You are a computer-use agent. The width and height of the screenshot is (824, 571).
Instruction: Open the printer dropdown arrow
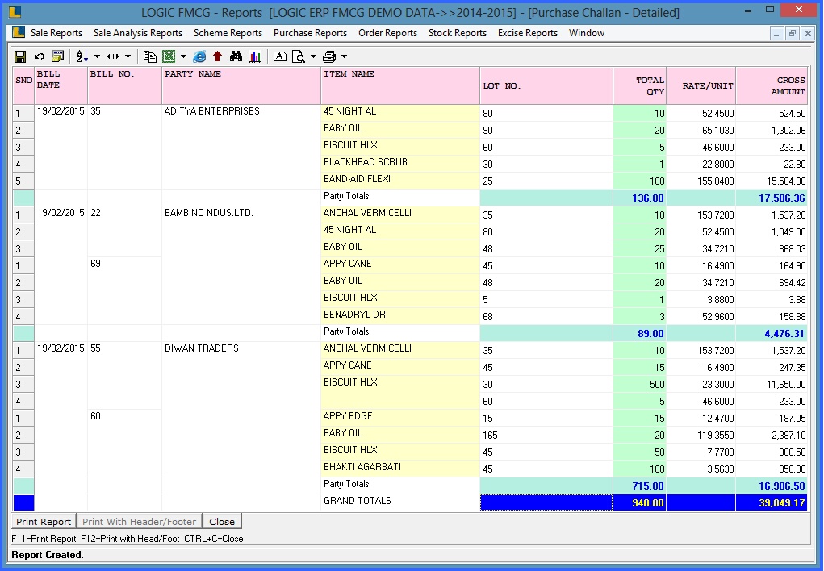(x=345, y=56)
